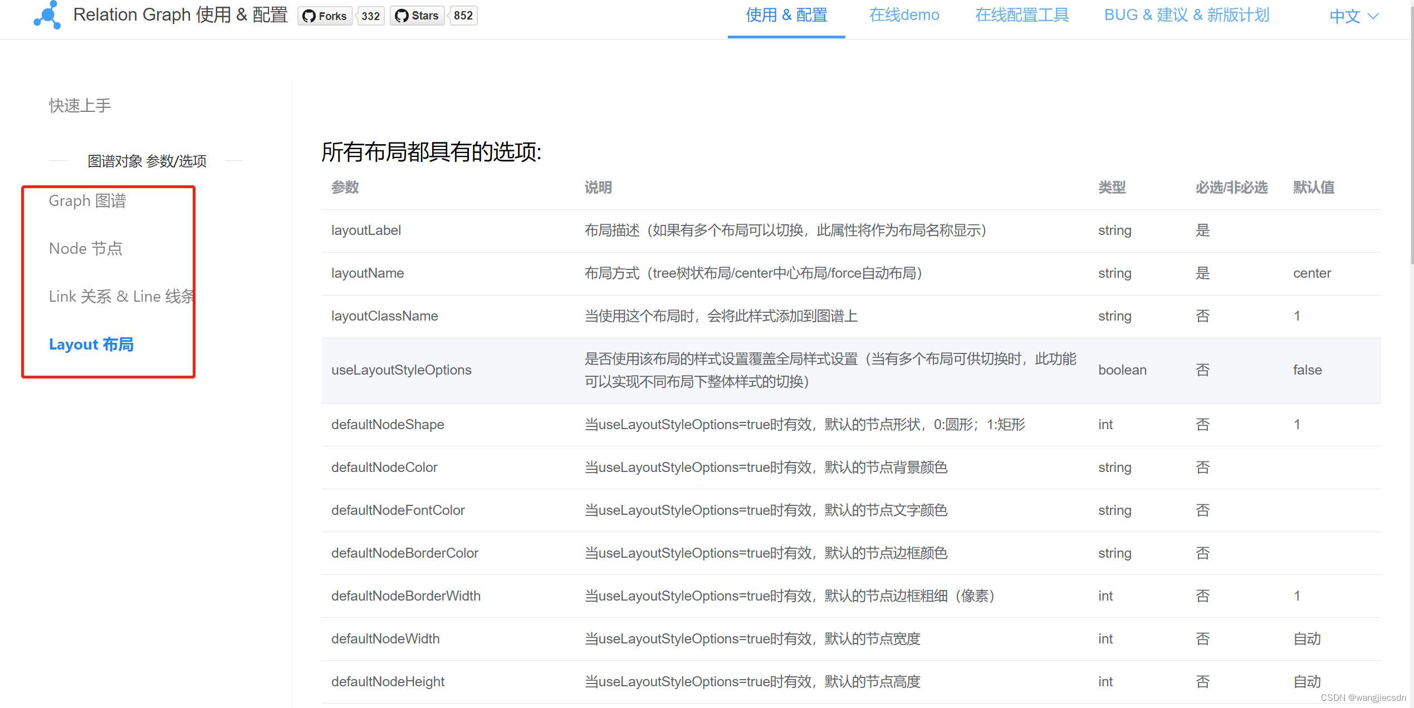Viewport: 1414px width, 708px height.
Task: Click the 852 stars count
Action: pyautogui.click(x=463, y=16)
